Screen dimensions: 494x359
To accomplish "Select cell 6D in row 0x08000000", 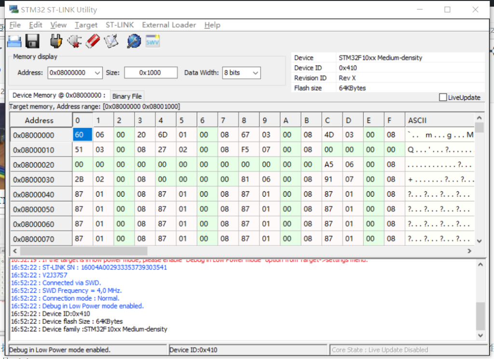I will [x=166, y=134].
